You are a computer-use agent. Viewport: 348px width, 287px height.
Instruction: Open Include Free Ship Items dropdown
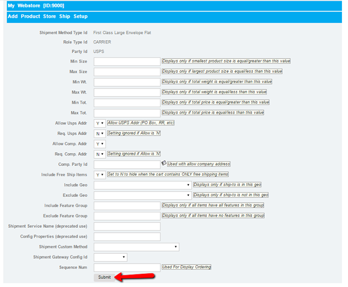[x=100, y=175]
